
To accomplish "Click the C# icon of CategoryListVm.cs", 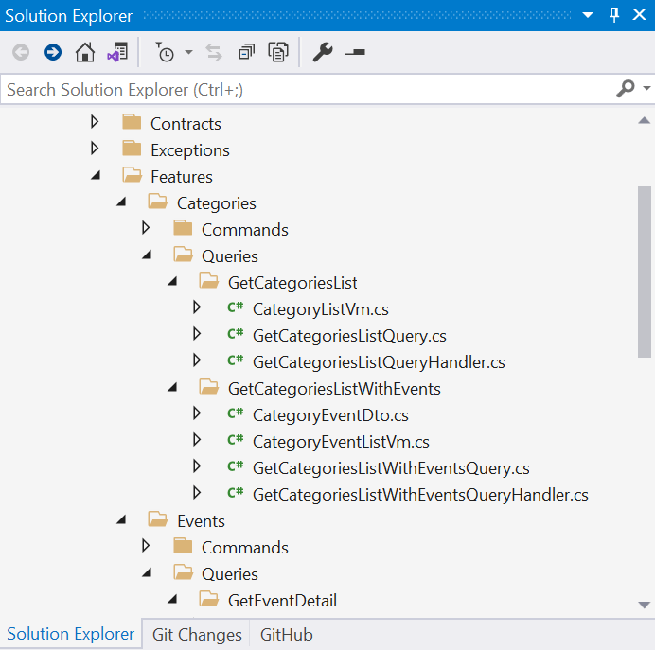I will pyautogui.click(x=235, y=307).
